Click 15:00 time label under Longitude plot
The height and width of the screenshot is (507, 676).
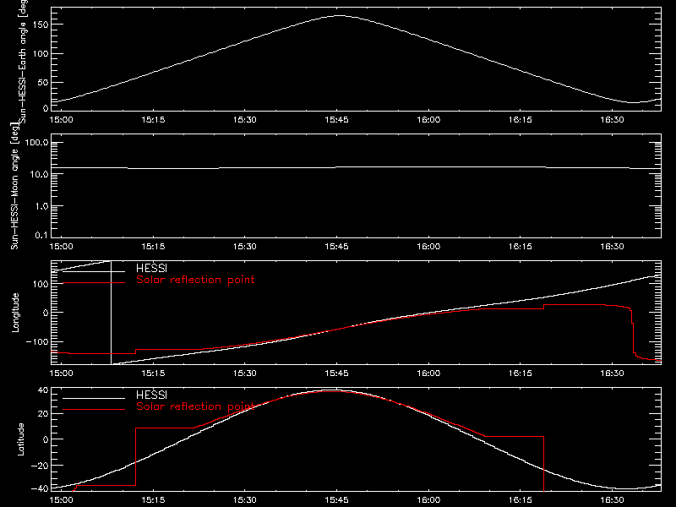pyautogui.click(x=61, y=373)
